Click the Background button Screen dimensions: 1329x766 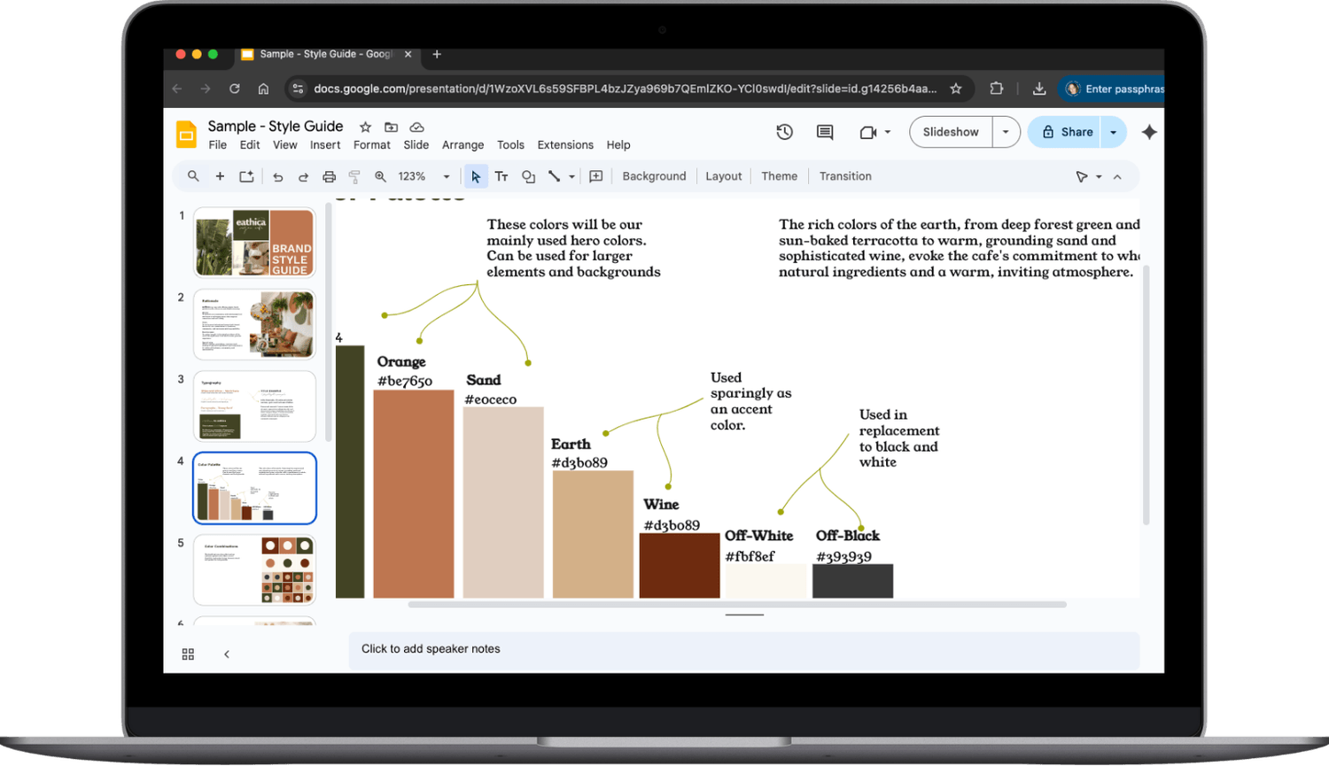pos(654,176)
